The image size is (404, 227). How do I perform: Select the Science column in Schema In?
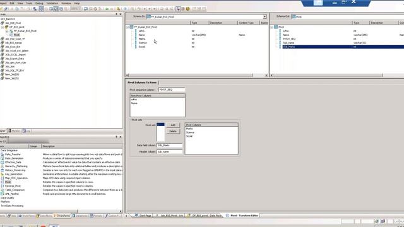point(143,43)
